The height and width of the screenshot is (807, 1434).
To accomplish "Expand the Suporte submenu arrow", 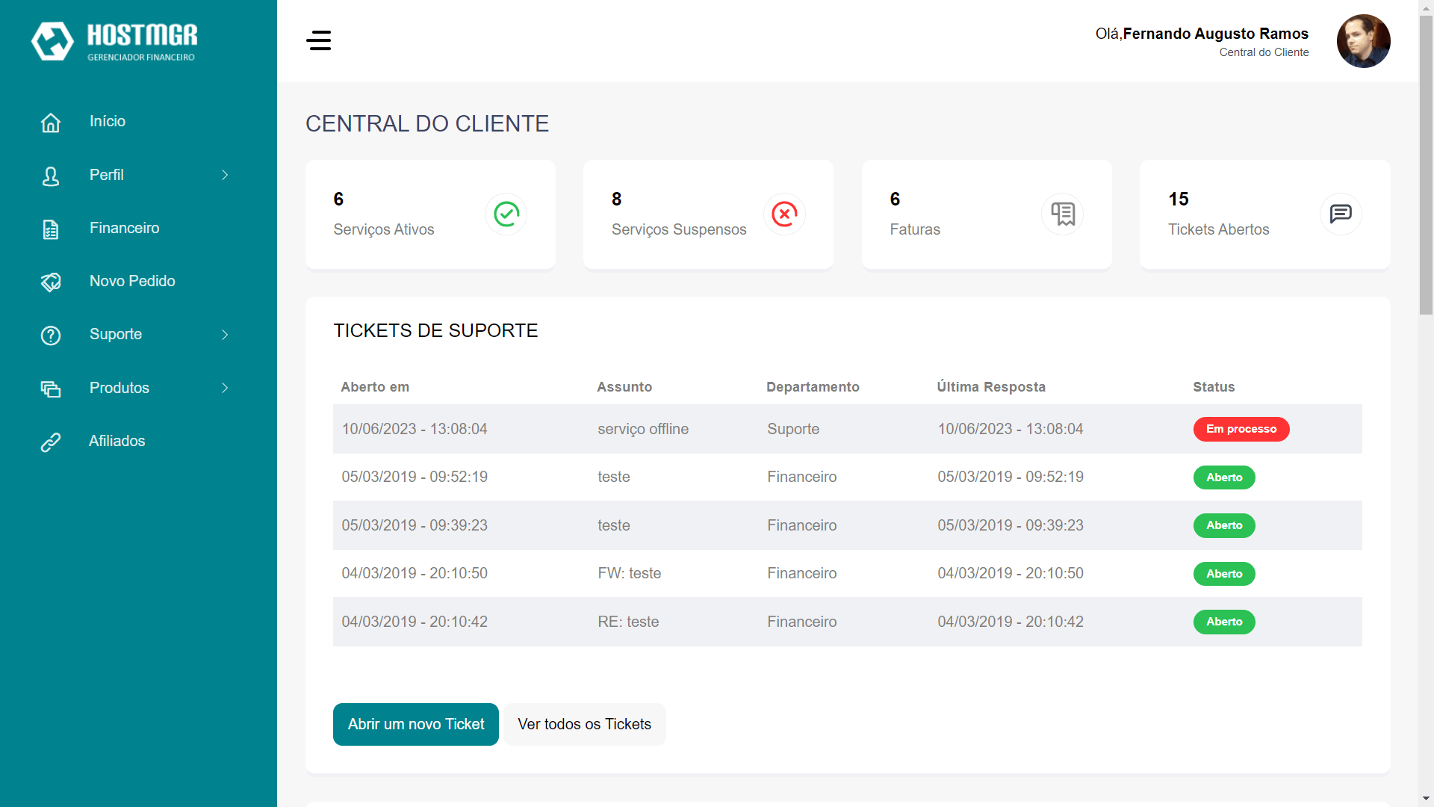I will point(225,335).
